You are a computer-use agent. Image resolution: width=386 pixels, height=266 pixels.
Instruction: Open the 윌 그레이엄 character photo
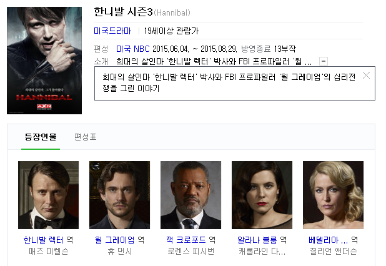[120, 195]
